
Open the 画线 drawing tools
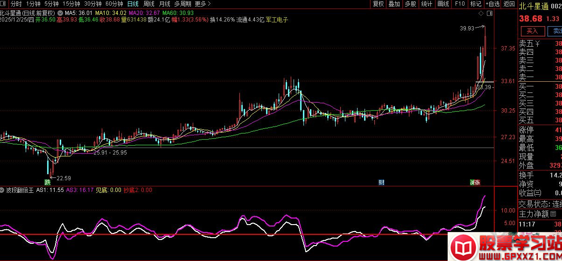pos(443,4)
